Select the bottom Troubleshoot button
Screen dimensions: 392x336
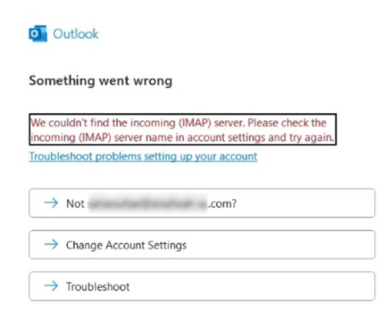tap(202, 286)
